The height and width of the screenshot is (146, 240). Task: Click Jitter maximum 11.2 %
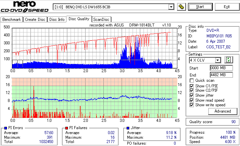(171, 137)
